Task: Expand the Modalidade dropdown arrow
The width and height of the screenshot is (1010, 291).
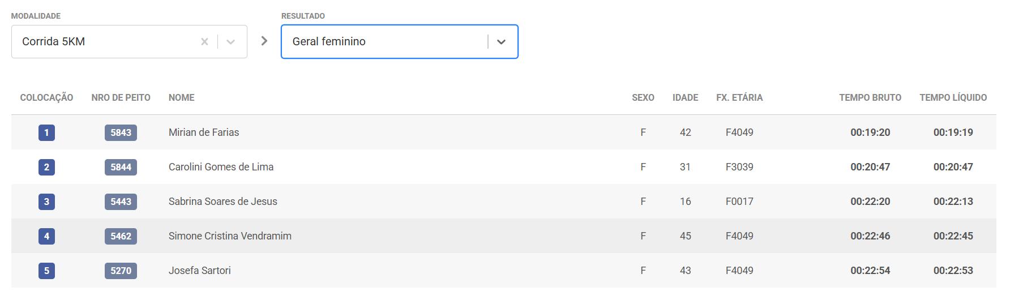Action: pos(230,41)
